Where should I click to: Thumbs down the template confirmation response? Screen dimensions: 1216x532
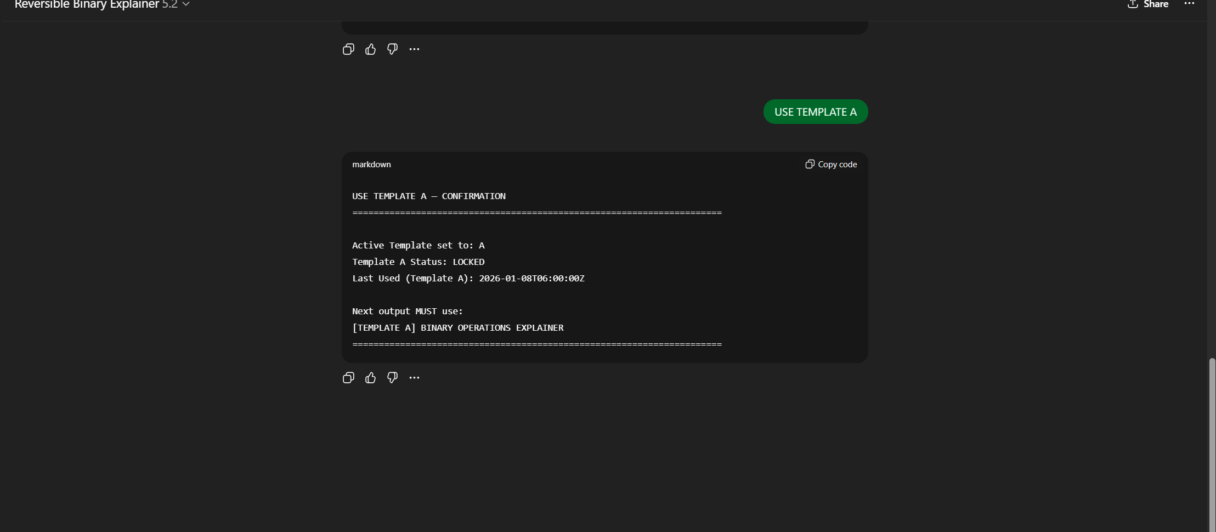(x=392, y=377)
